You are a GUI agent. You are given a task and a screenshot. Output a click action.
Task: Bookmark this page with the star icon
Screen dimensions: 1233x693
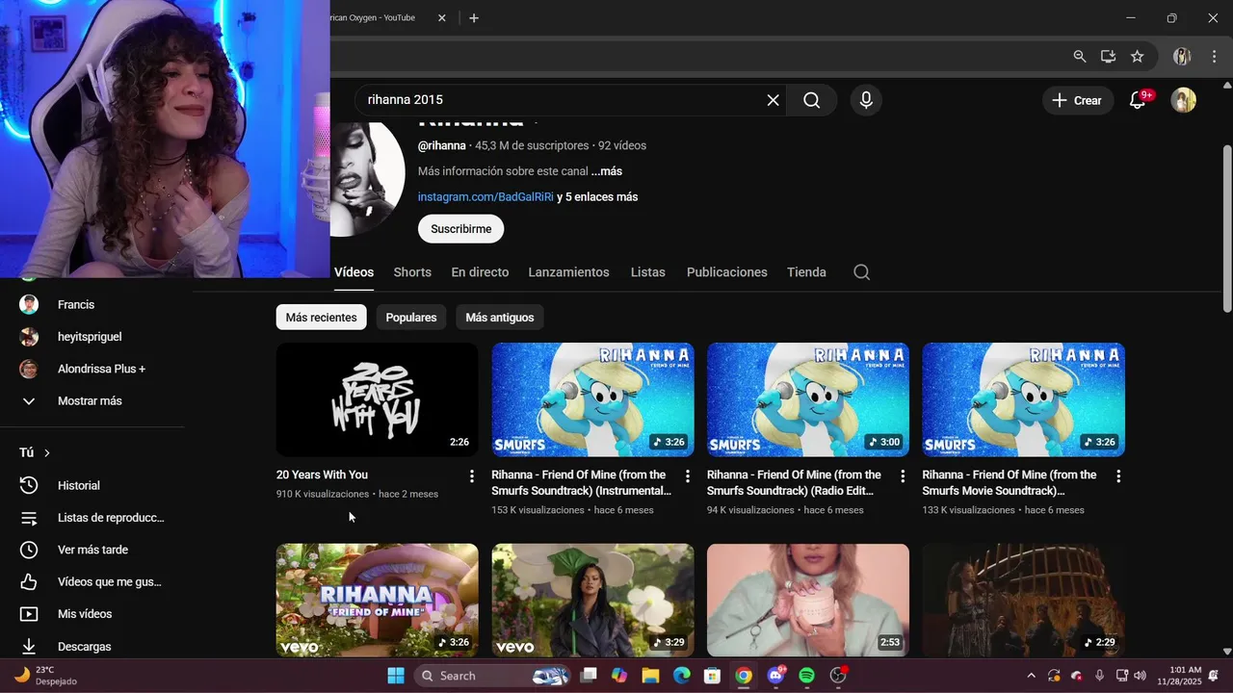(1137, 57)
